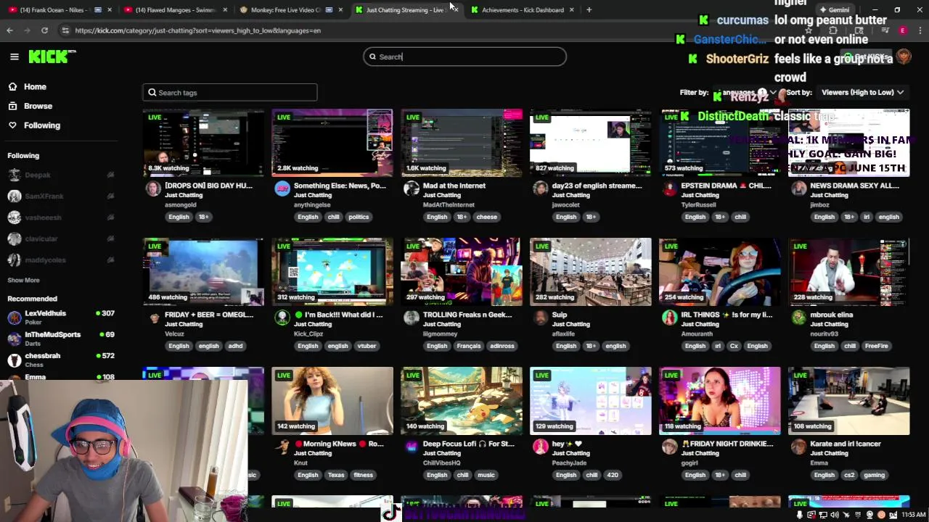Image resolution: width=929 pixels, height=522 pixels.
Task: Reload the current page
Action: coord(44,30)
